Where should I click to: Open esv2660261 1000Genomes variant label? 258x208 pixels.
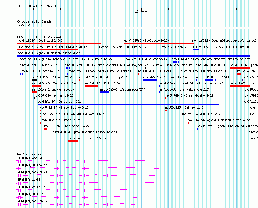(52, 47)
